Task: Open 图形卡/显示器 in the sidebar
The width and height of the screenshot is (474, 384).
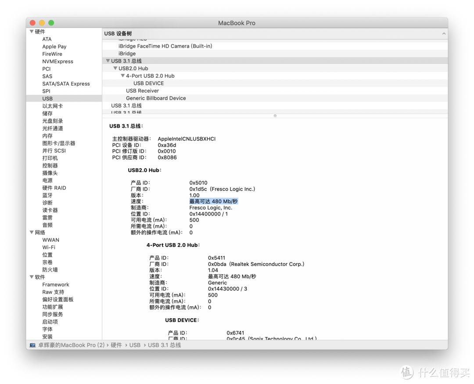Action: point(58,143)
